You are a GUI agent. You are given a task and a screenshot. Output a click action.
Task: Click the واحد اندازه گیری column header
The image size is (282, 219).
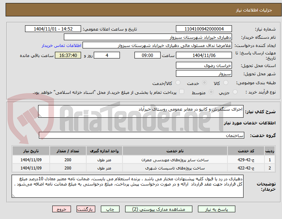(104, 151)
